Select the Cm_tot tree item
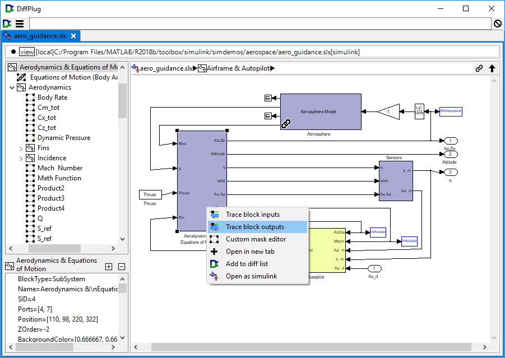Viewport: 505px width, 358px height. click(43, 108)
